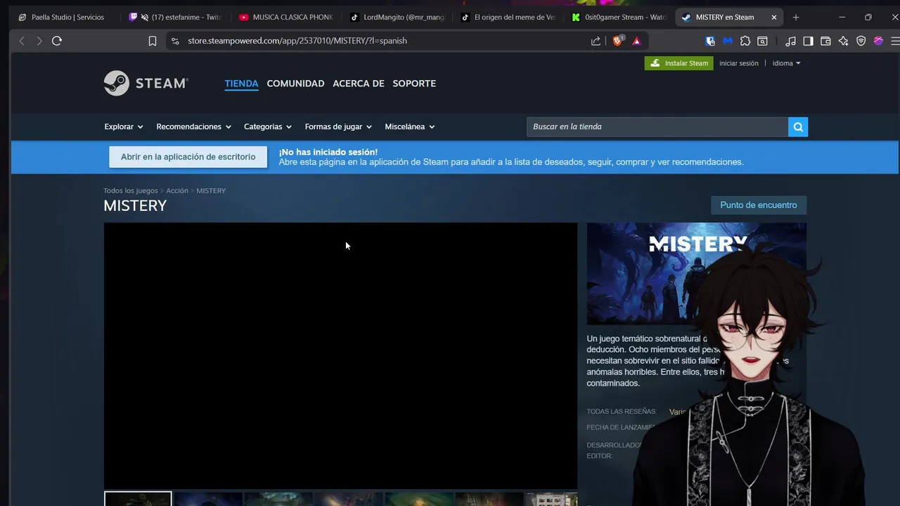Open the extensions puzzle piece menu
This screenshot has width=900, height=506.
(x=745, y=41)
